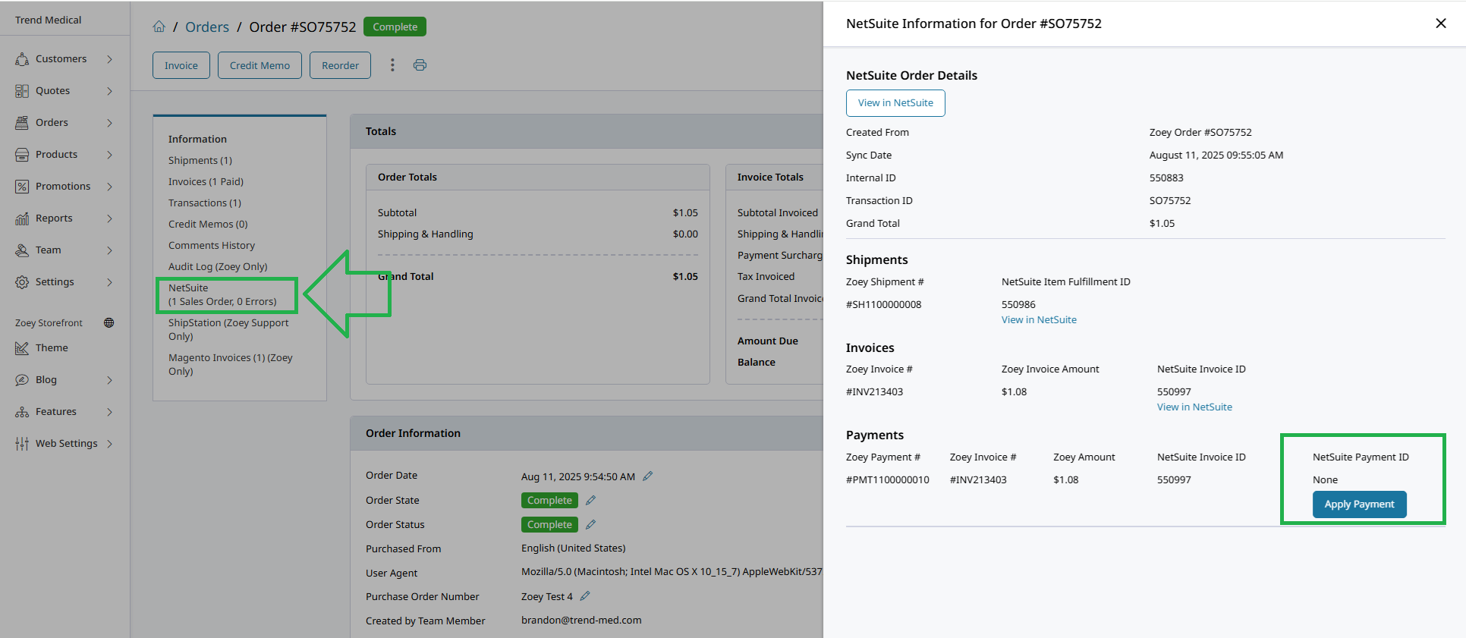Click the Internal ID value 550883

tap(1166, 178)
